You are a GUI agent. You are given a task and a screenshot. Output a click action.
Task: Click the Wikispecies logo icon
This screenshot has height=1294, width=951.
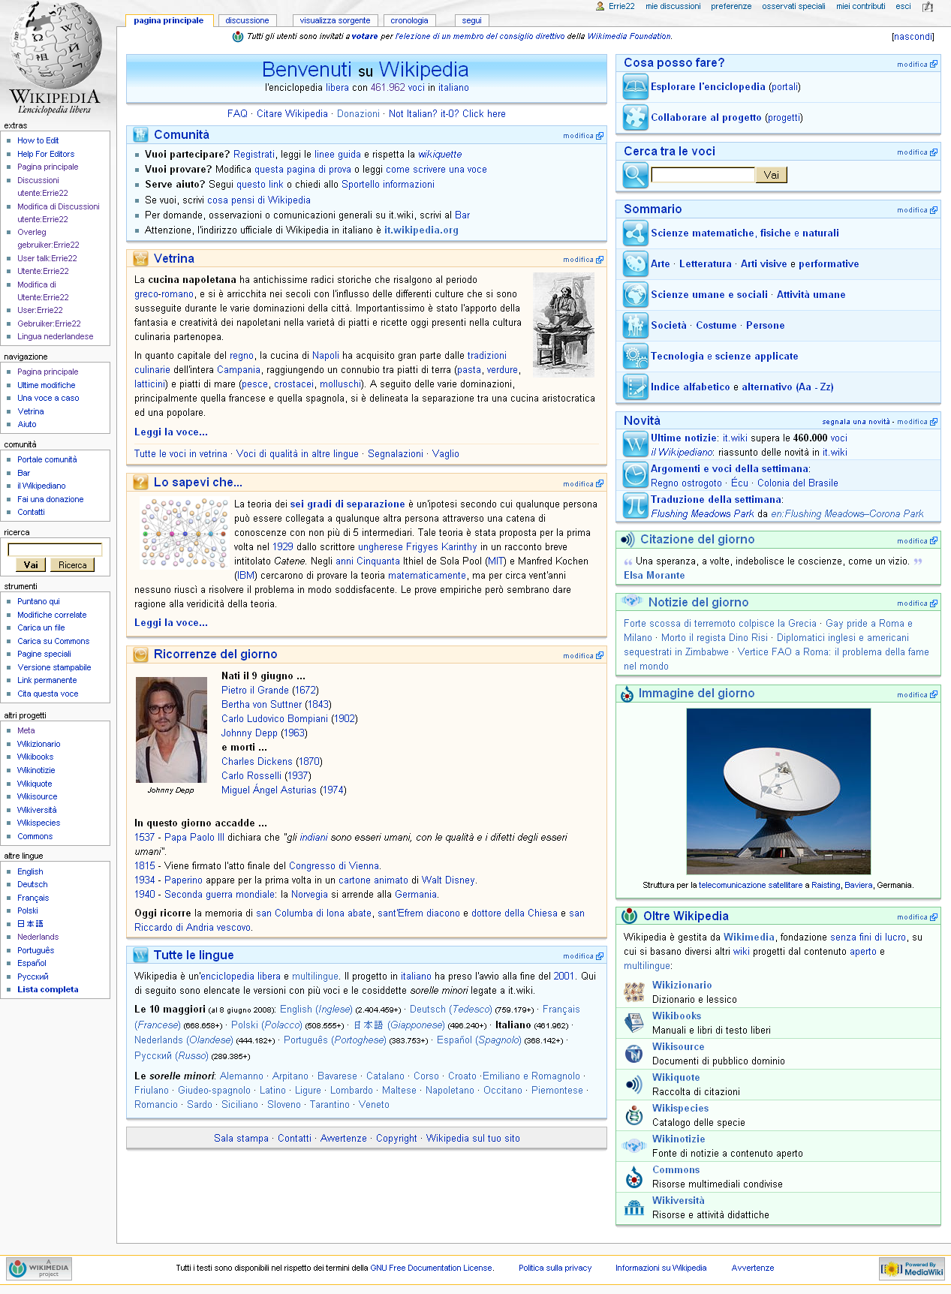(634, 1115)
